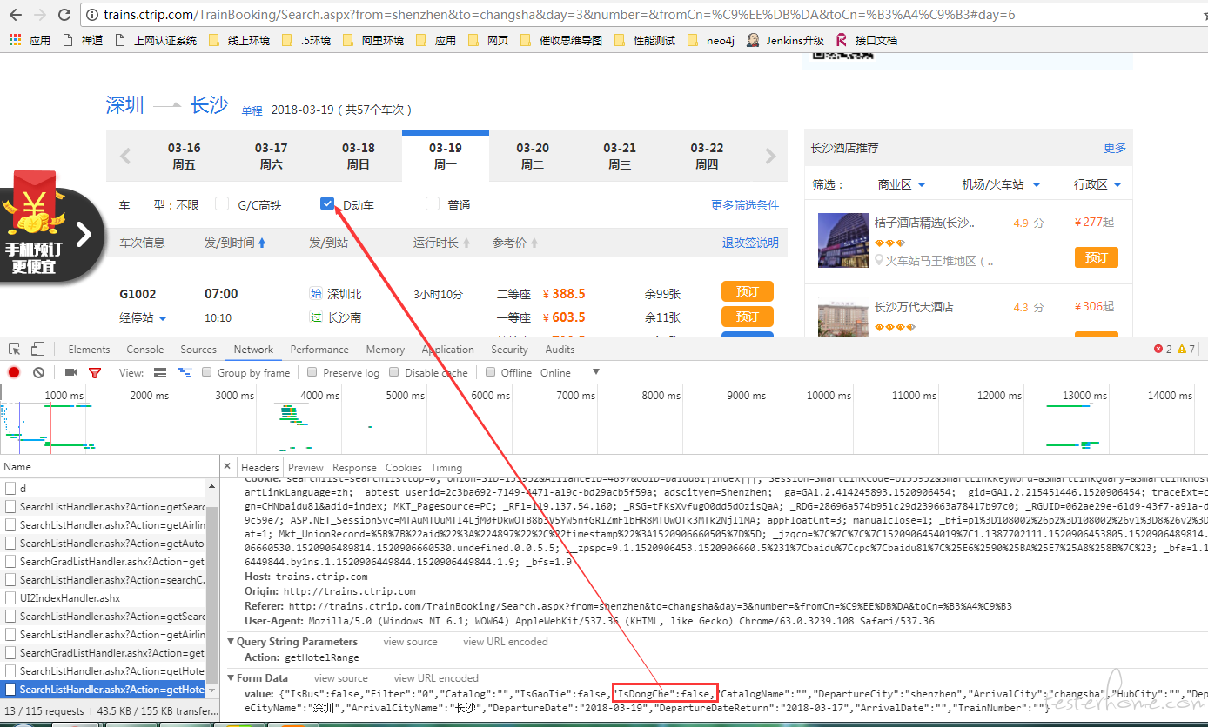Open the 阿里环境 bookmark folder
The width and height of the screenshot is (1208, 727).
374,40
